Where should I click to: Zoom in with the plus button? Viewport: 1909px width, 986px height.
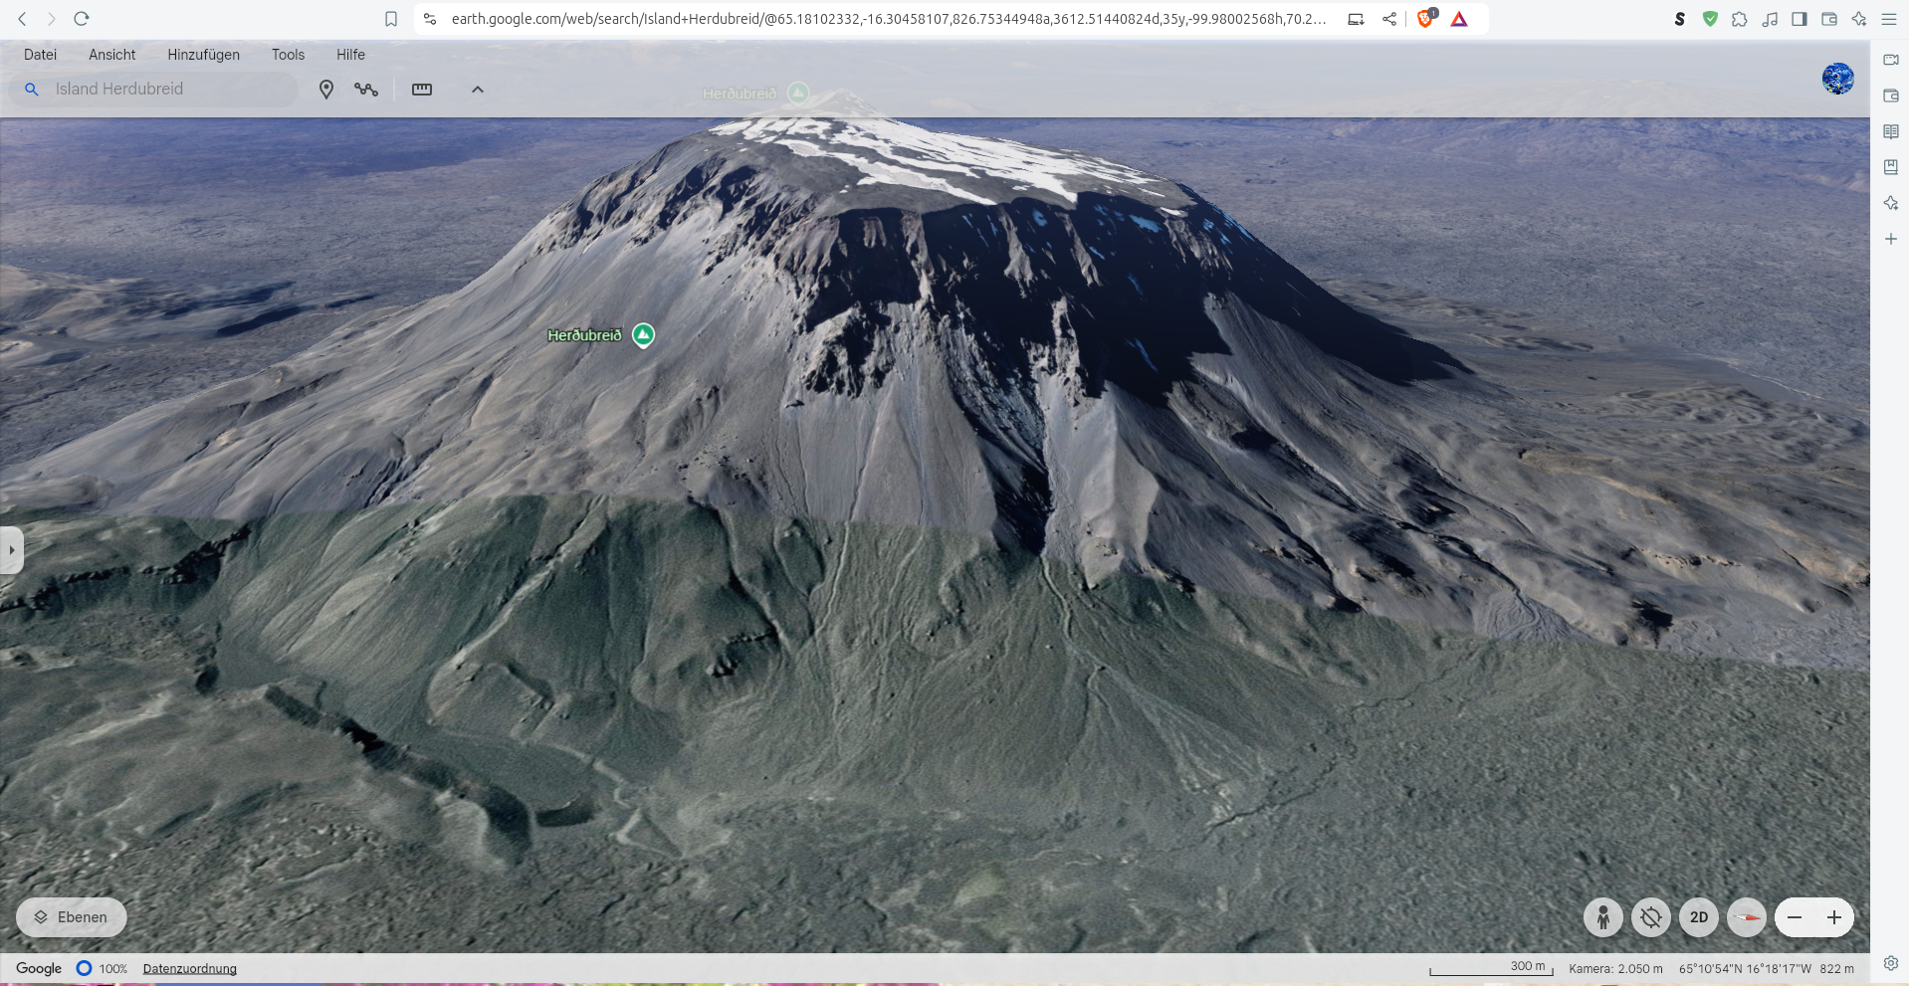tap(1834, 917)
